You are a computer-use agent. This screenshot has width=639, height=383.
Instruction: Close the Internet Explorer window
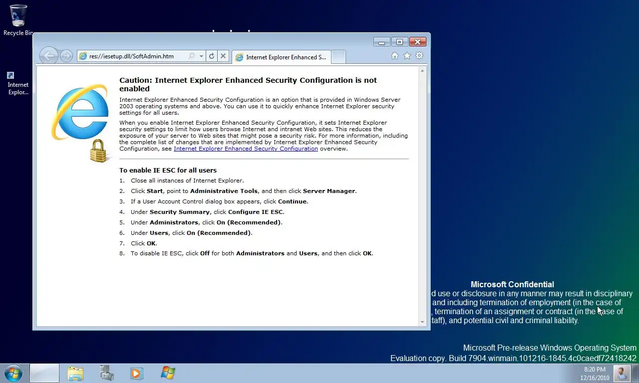417,42
